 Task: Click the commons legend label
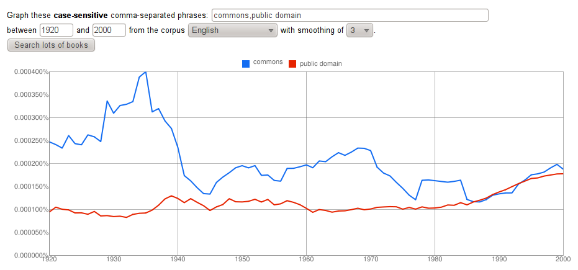click(x=268, y=63)
